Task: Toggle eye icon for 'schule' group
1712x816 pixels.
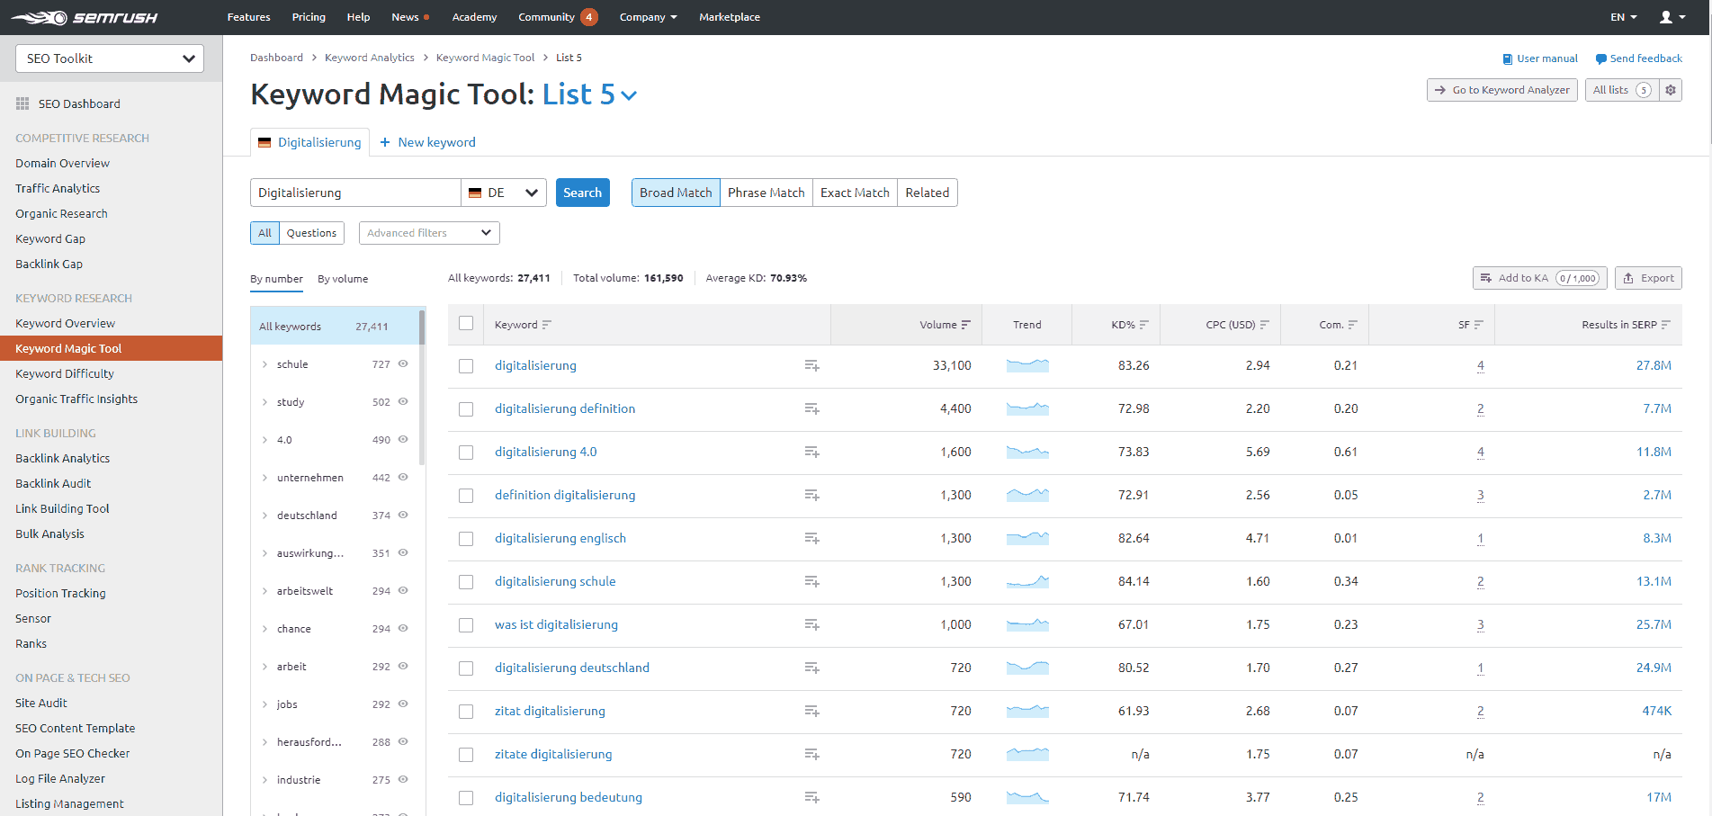Action: pos(403,363)
